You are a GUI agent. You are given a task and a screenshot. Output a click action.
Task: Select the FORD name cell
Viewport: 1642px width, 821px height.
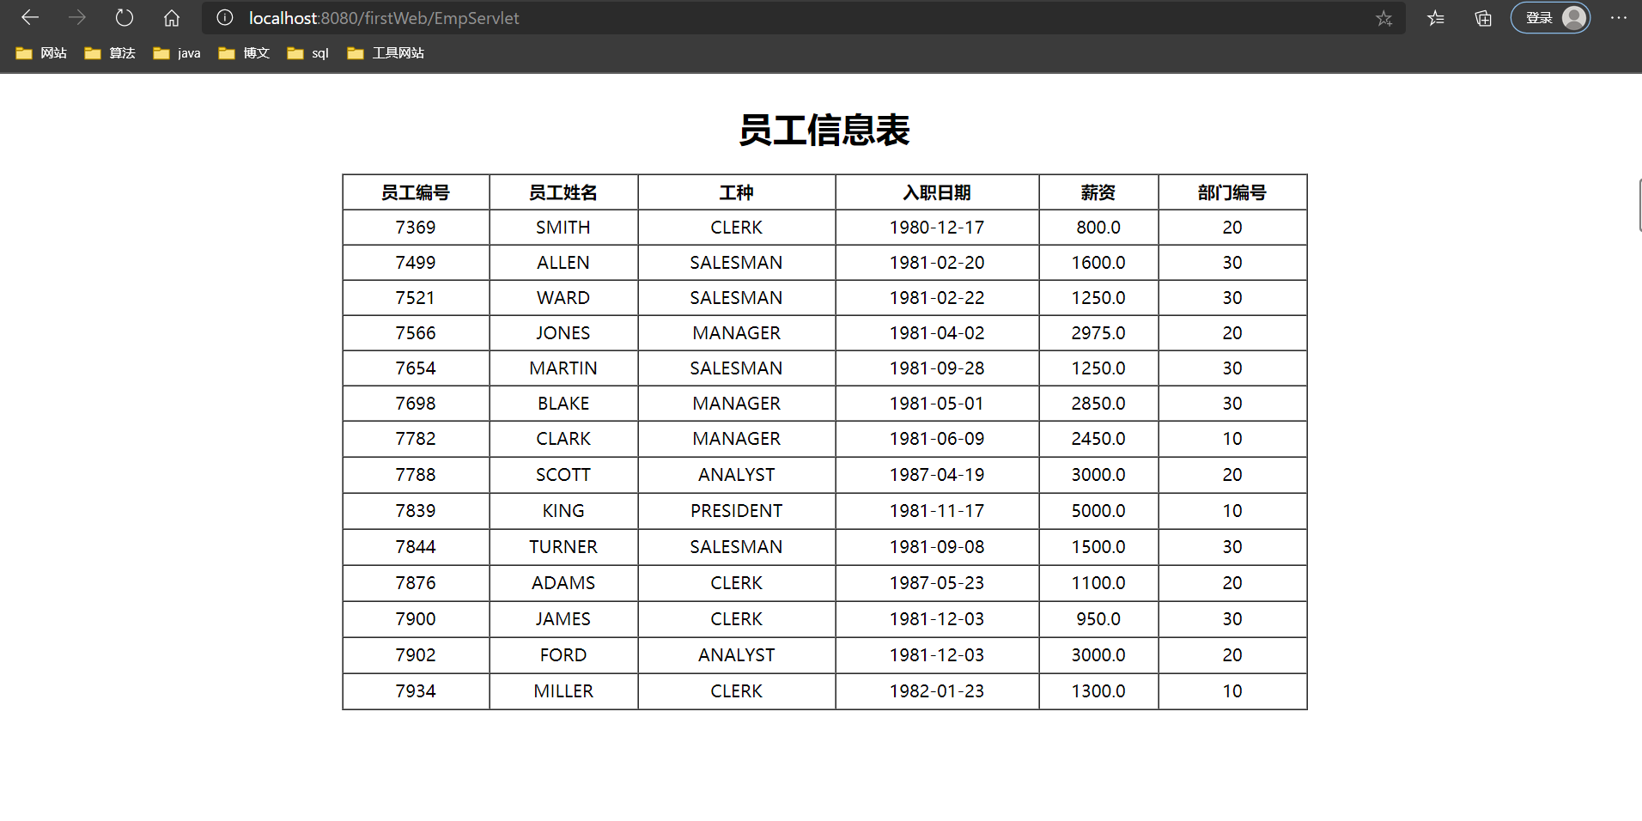point(563,655)
